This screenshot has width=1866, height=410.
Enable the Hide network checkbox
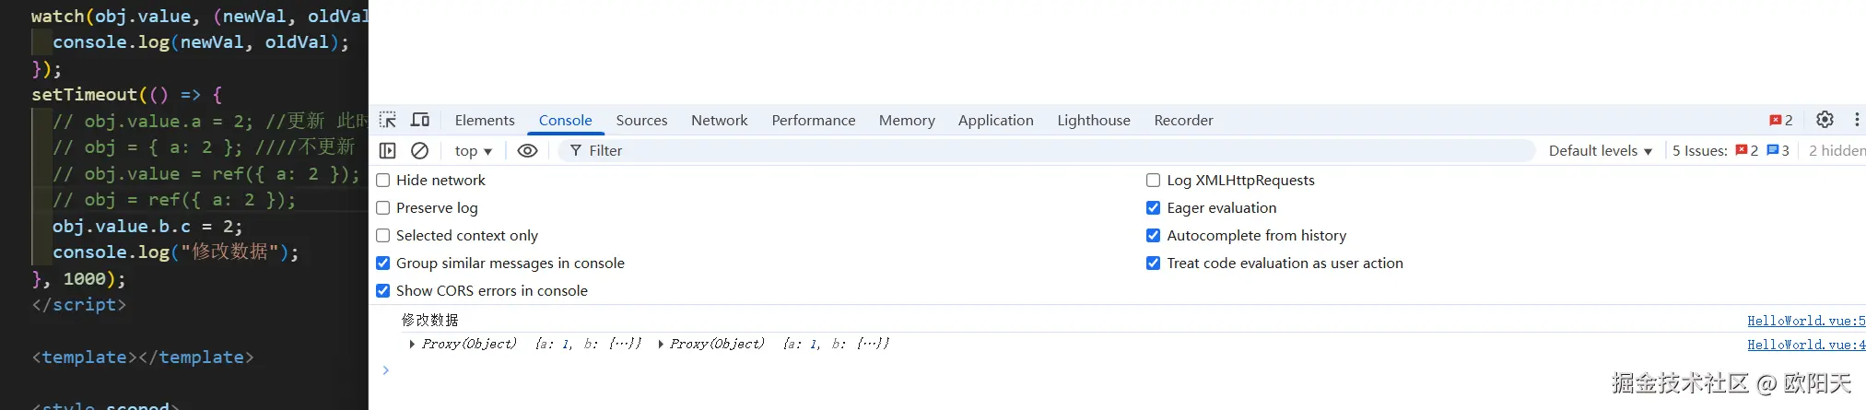click(x=383, y=180)
